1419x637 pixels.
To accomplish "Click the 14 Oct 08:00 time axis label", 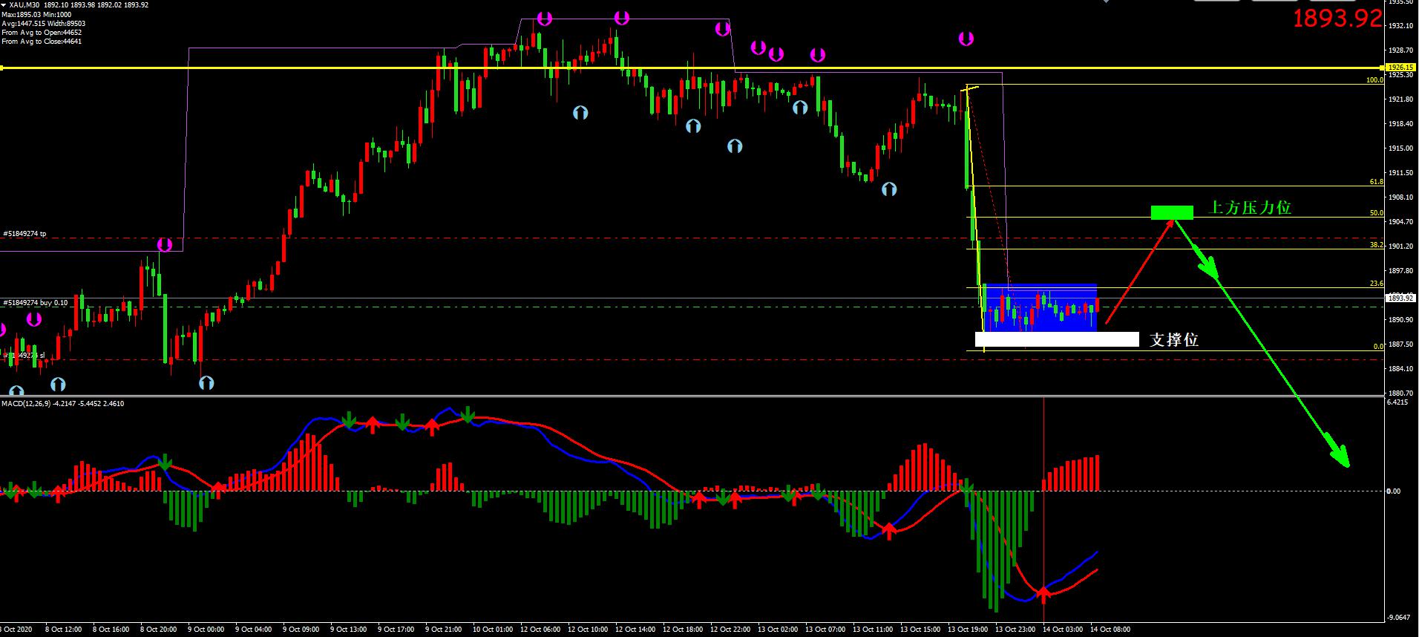I will coord(1110,630).
